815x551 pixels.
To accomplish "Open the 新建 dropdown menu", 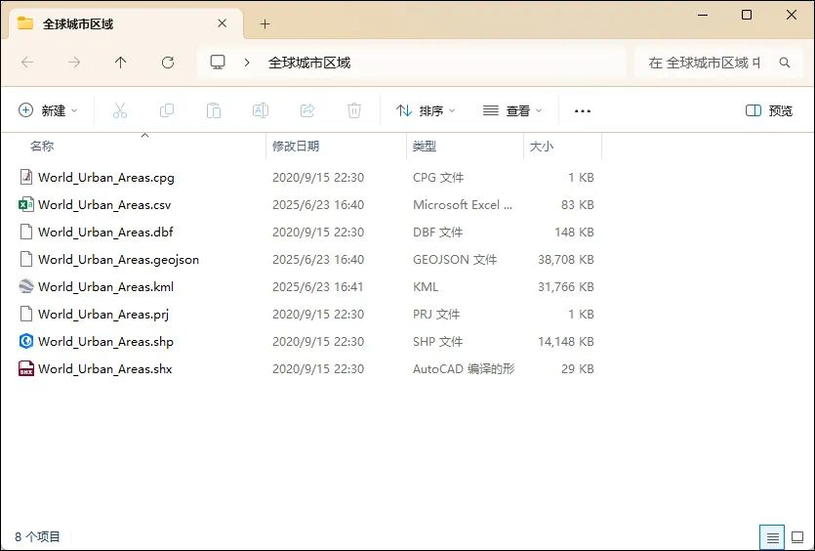I will pos(48,110).
